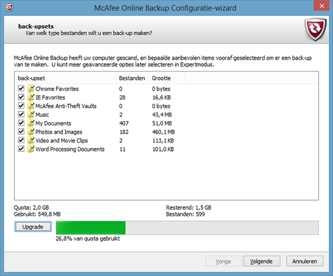Click the 182 file count value
The image size is (333, 276).
(x=124, y=132)
